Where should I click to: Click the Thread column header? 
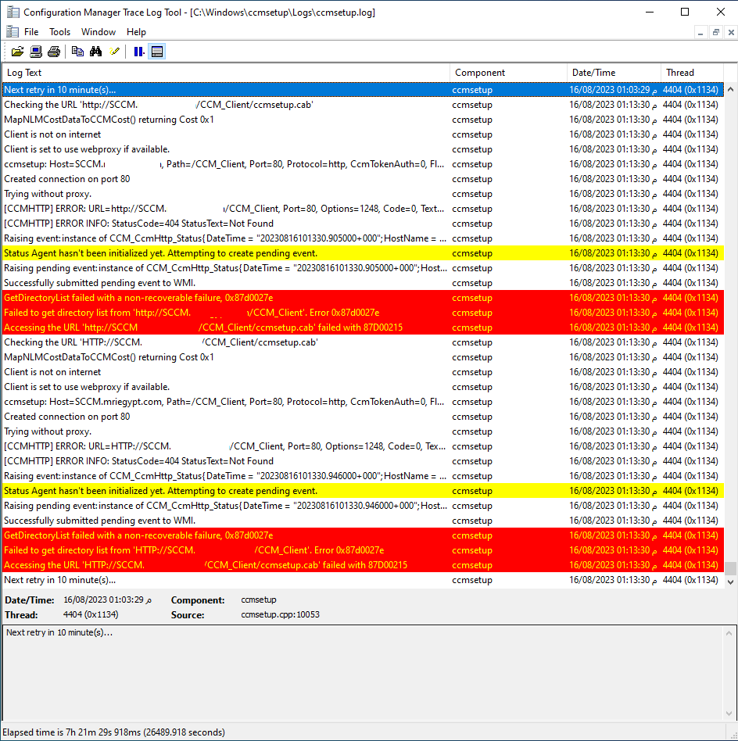[692, 73]
